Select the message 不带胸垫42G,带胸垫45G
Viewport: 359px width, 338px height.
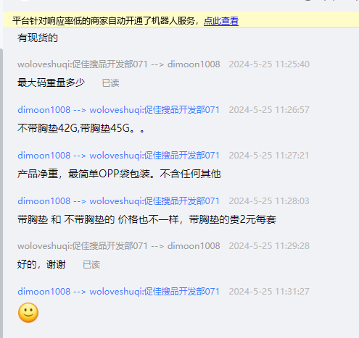point(81,128)
